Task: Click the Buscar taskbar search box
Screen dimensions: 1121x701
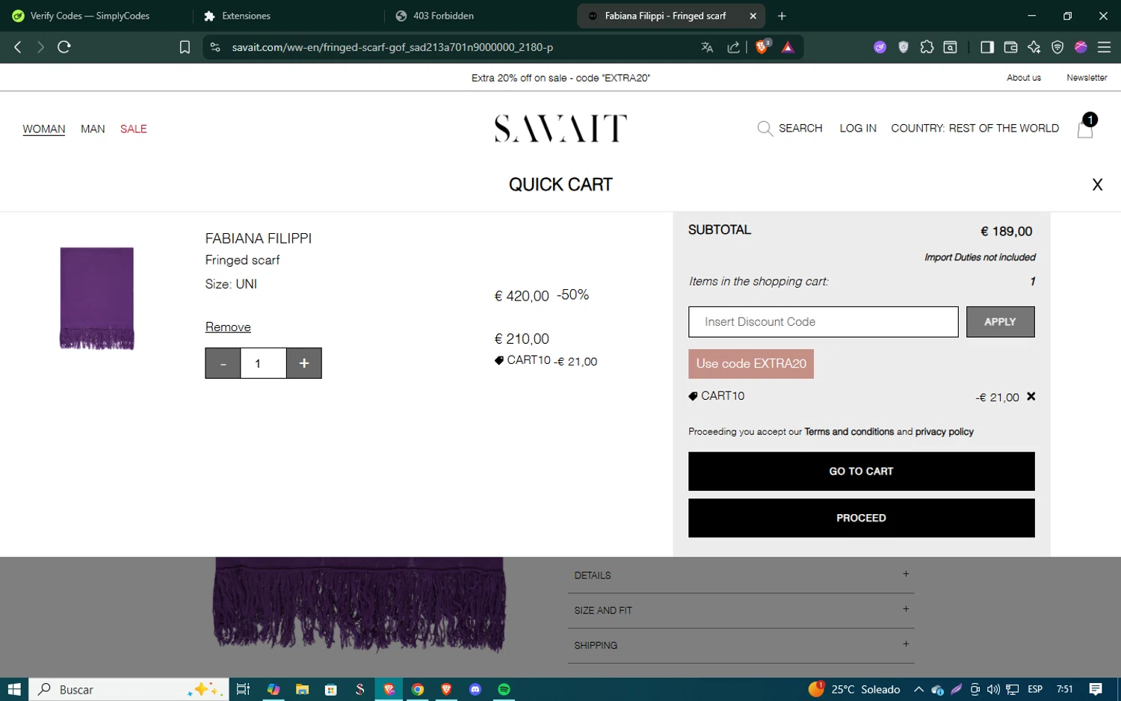Action: point(128,689)
